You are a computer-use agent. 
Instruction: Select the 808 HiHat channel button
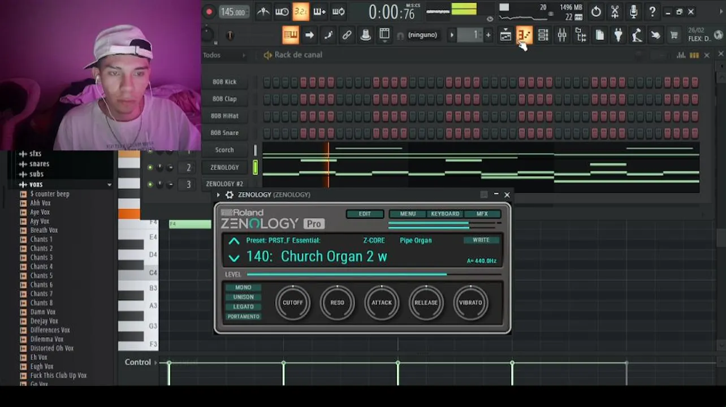coord(224,116)
